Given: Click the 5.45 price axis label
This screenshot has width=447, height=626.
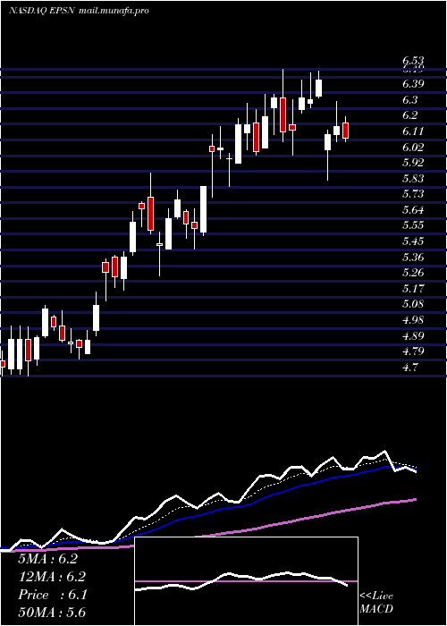Looking at the screenshot, I should [413, 241].
